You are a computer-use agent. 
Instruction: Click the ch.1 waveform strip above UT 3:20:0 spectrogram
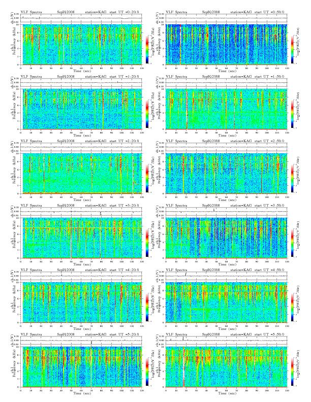tap(81, 212)
